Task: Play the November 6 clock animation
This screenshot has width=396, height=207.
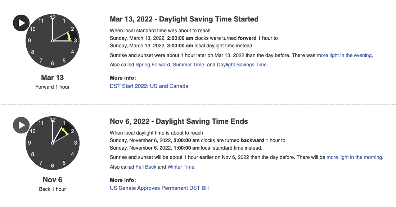Action: [21, 125]
